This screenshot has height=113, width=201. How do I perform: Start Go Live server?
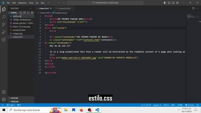(x=190, y=105)
